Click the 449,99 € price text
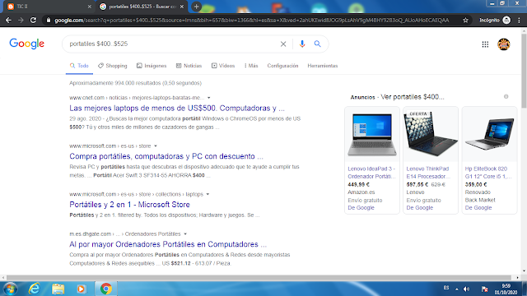 click(x=359, y=184)
